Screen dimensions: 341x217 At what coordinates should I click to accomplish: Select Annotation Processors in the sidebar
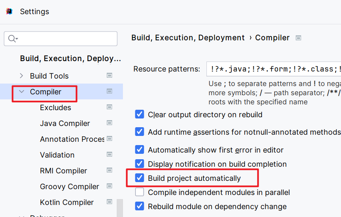pyautogui.click(x=72, y=139)
